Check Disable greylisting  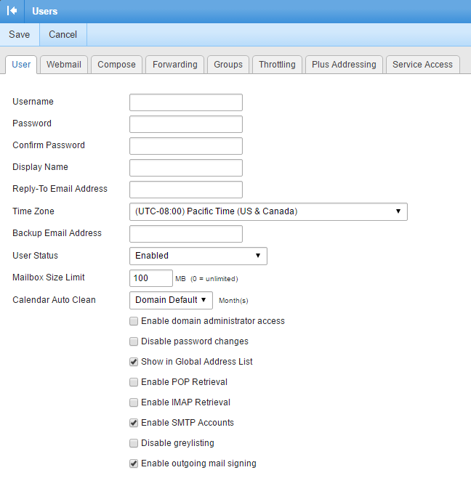pos(134,443)
